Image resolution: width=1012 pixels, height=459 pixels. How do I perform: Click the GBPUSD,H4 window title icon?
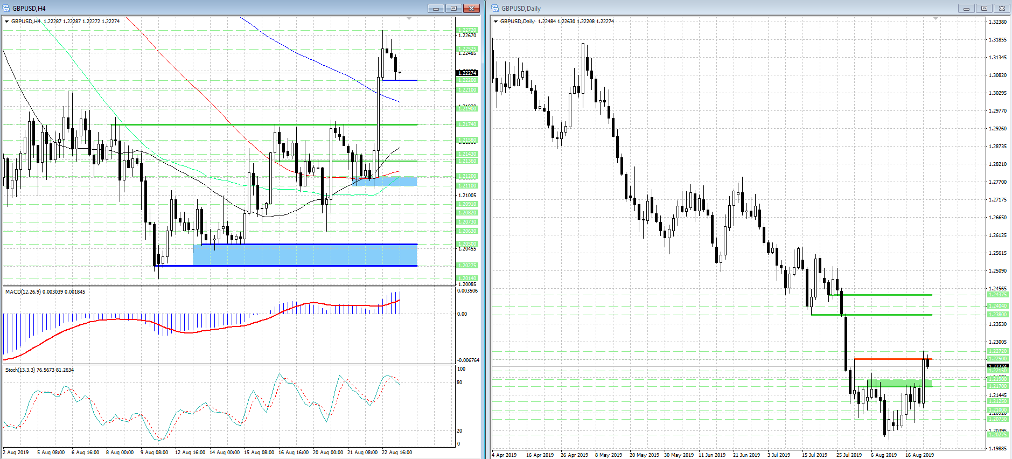(x=6, y=8)
